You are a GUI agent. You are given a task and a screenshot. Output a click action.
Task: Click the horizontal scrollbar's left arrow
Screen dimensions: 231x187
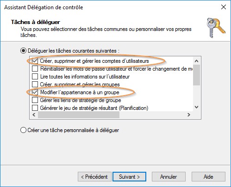click(x=34, y=115)
